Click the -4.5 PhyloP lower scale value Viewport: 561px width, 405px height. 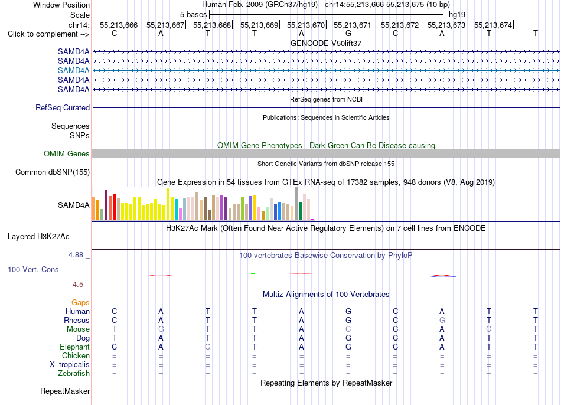77,285
